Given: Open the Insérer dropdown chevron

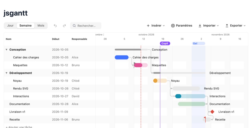Looking at the screenshot, I should click(164, 26).
